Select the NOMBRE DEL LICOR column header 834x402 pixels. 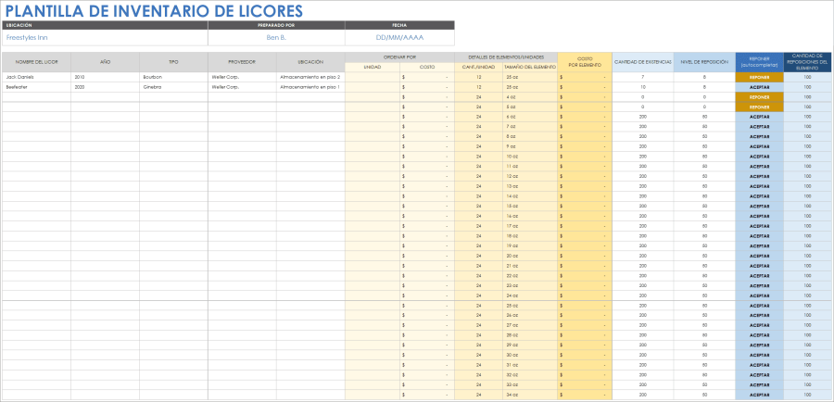pos(37,62)
